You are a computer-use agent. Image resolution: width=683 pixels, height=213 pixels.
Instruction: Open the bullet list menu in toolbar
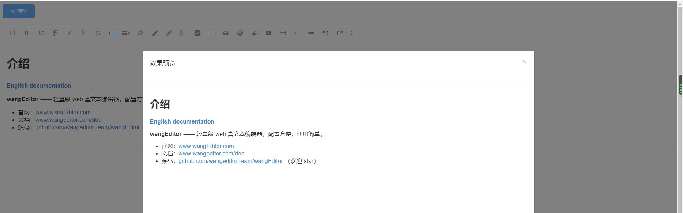click(x=183, y=33)
